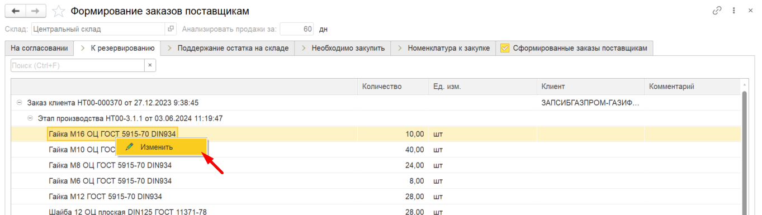Click quantity cell 8,00
The image size is (762, 215).
(393, 181)
